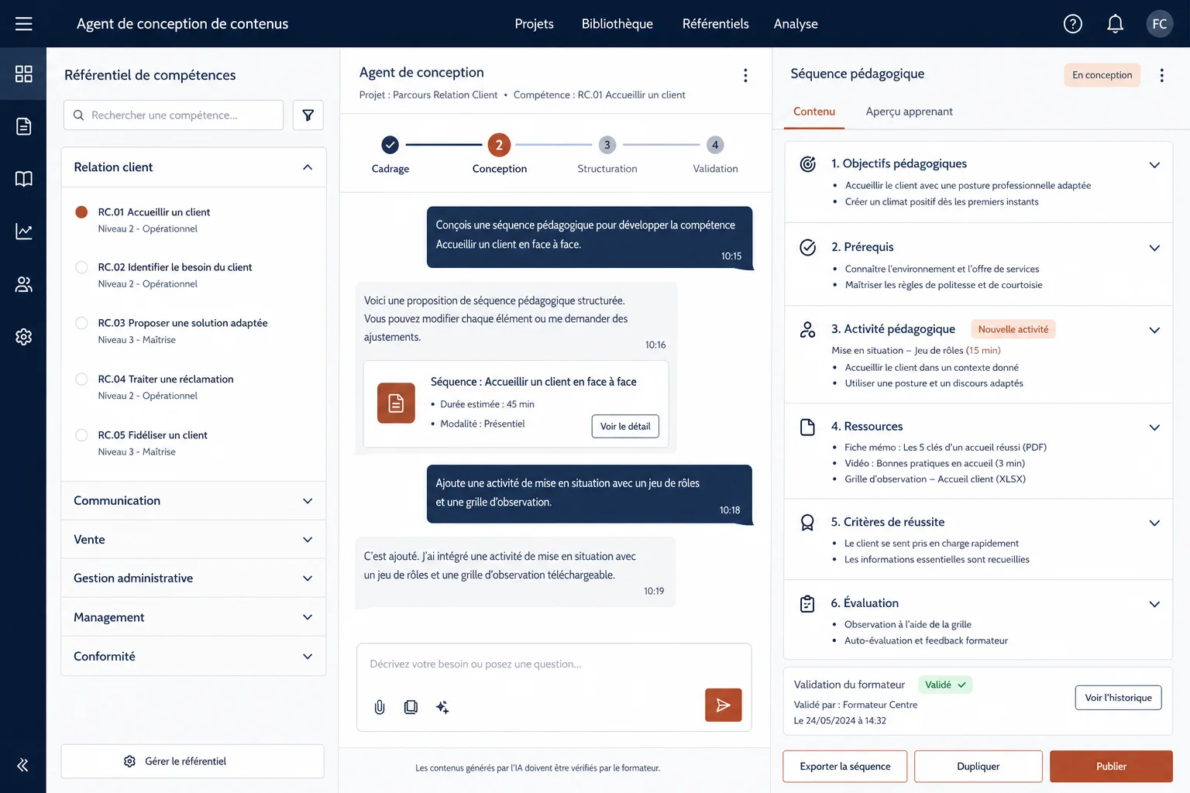The height and width of the screenshot is (793, 1190).
Task: Expand the Management category
Action: click(193, 617)
